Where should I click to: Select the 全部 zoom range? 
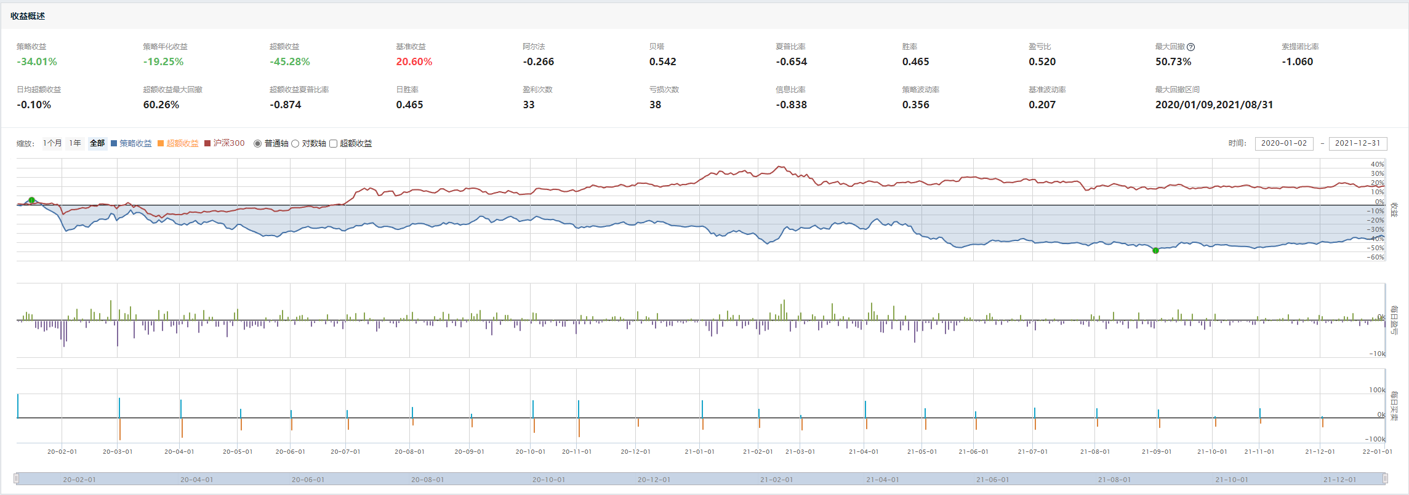(x=97, y=143)
